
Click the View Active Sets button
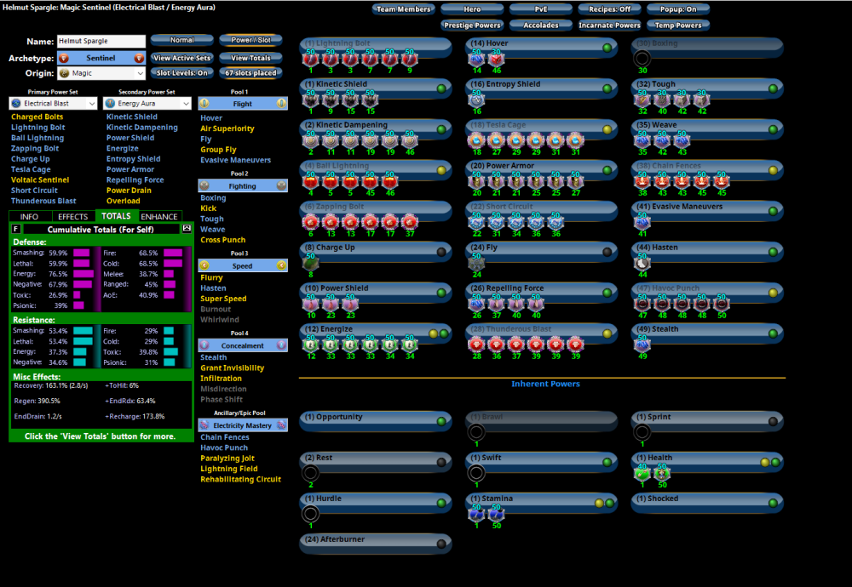click(x=182, y=58)
